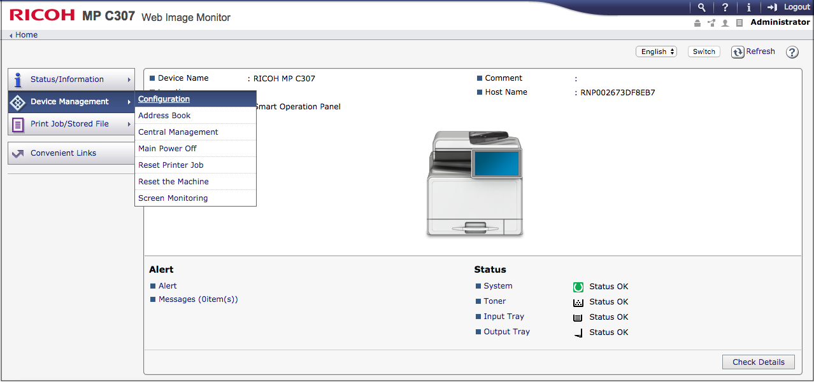Click the Check Details button
The width and height of the screenshot is (814, 382).
[759, 362]
